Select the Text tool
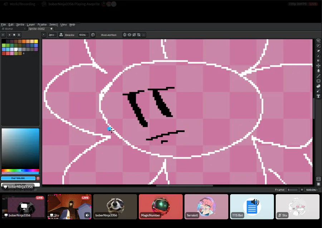The image size is (322, 228). [x=318, y=96]
